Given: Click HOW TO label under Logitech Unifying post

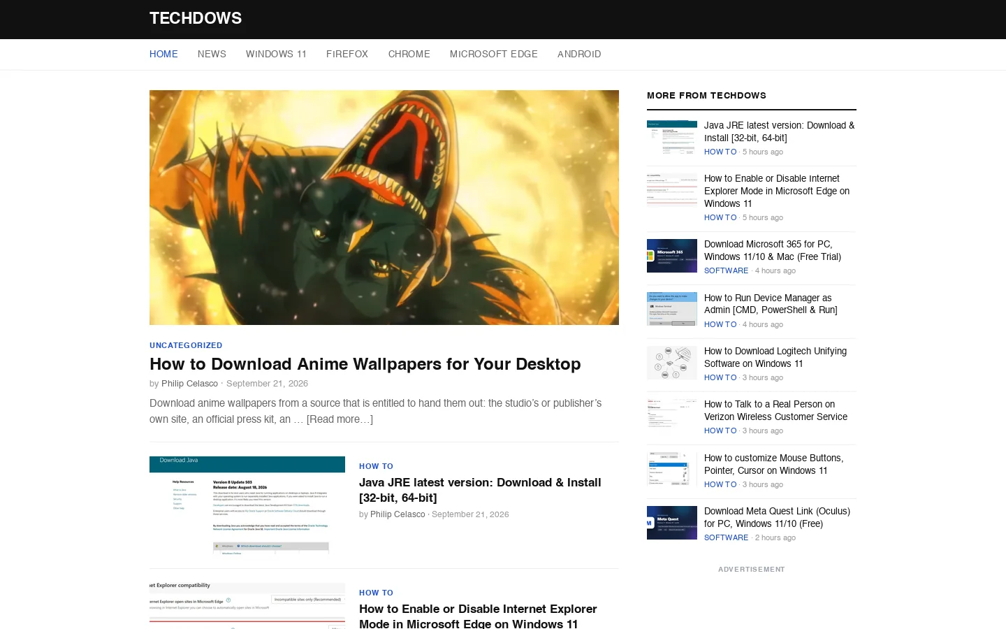Looking at the screenshot, I should 720,377.
